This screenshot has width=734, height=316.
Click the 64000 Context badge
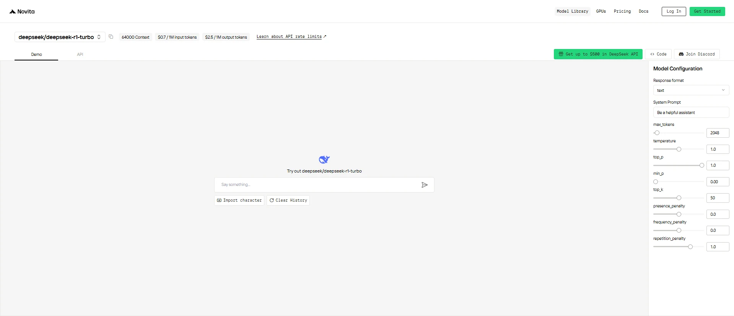point(135,37)
